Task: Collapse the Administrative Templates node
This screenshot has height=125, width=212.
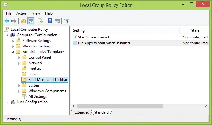Action: 13,52
